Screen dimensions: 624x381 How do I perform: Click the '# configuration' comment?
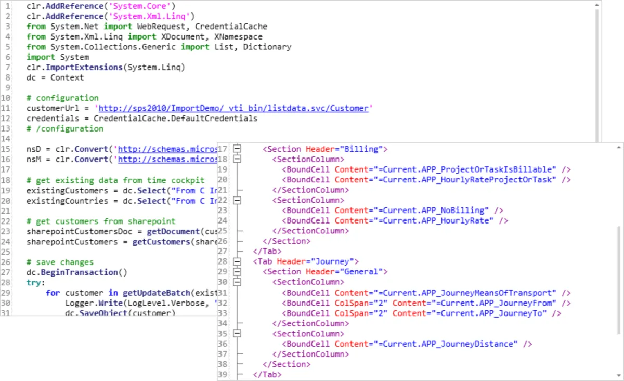pyautogui.click(x=62, y=98)
